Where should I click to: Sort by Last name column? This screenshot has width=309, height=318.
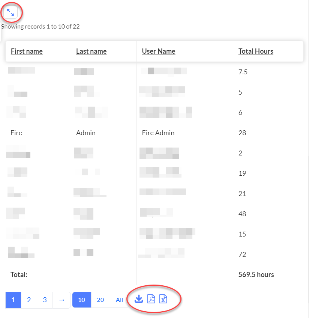91,51
